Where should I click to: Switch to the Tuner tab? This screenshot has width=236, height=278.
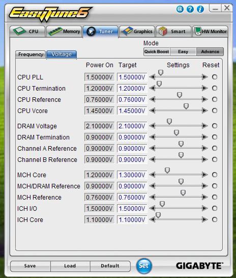[x=100, y=32]
